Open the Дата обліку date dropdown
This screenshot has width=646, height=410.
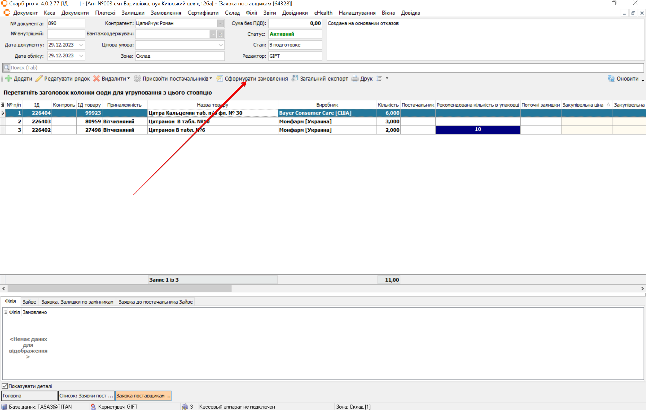click(81, 56)
